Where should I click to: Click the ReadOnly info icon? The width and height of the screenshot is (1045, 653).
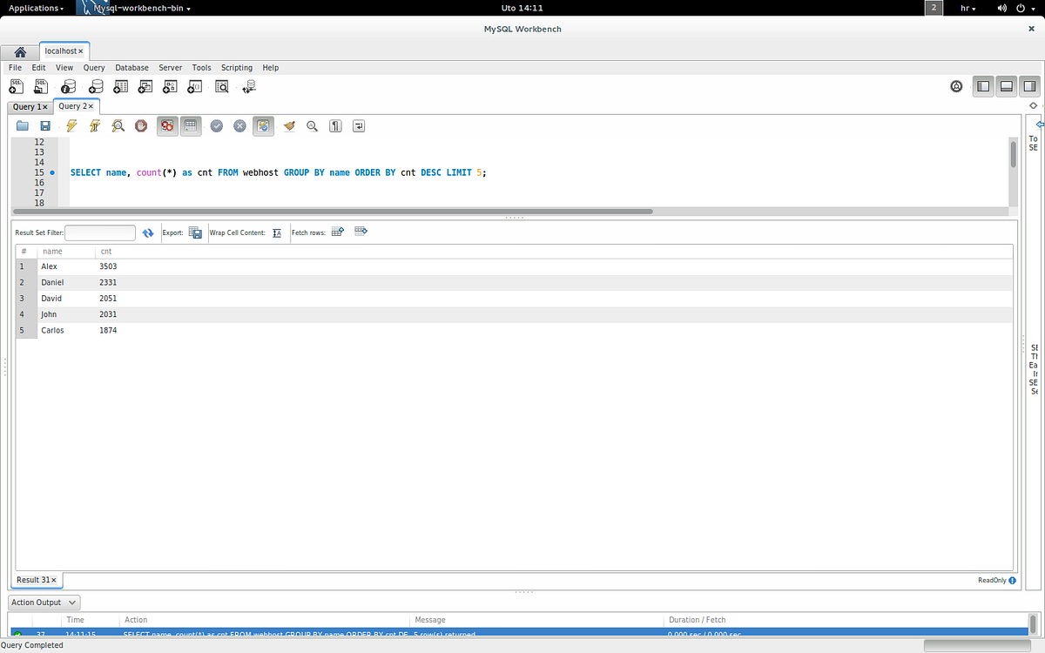click(1011, 580)
